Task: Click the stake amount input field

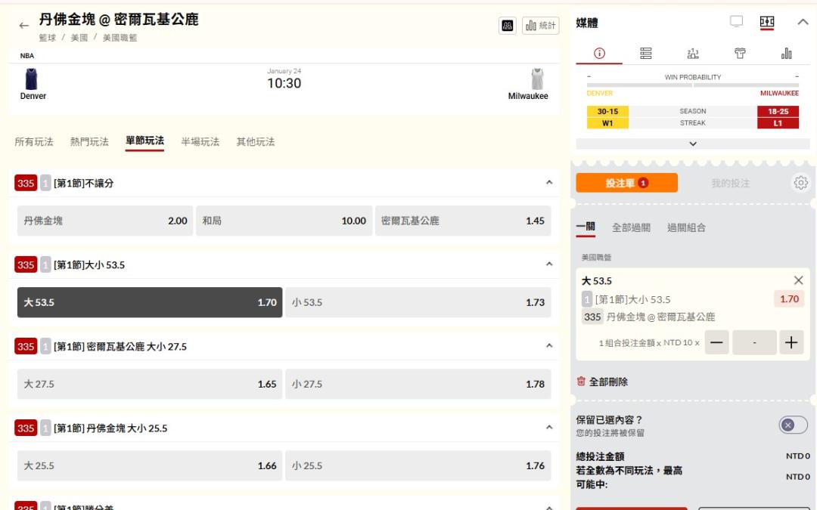Action: point(754,342)
